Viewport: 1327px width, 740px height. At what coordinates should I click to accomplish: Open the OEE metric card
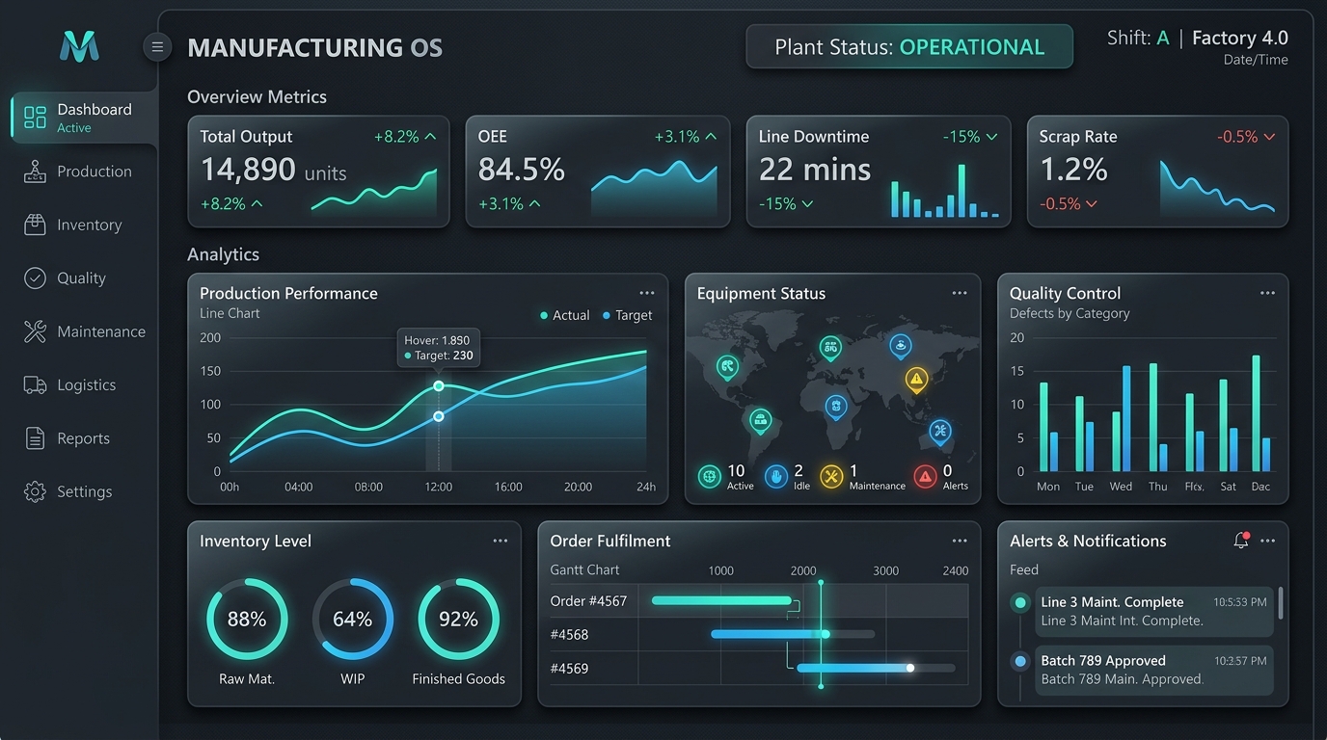(x=598, y=172)
